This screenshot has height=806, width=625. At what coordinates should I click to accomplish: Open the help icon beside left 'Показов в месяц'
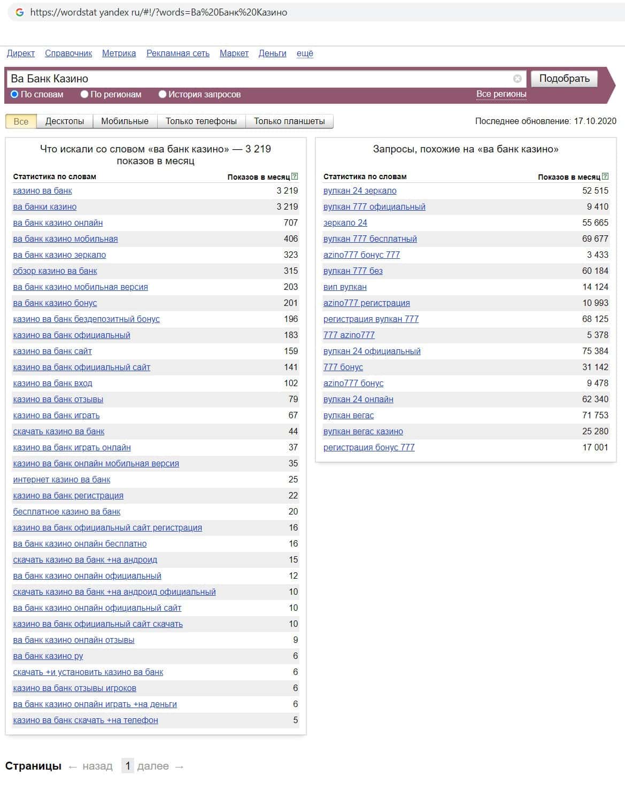pyautogui.click(x=295, y=176)
